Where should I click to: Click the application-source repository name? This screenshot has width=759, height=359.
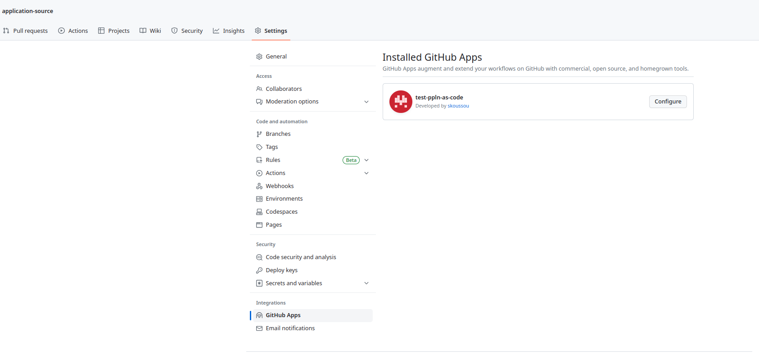27,11
